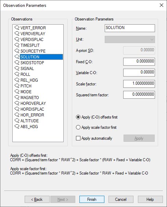Select ROLL from the observations
Viewport: 167px width, 207px height.
(x=25, y=74)
